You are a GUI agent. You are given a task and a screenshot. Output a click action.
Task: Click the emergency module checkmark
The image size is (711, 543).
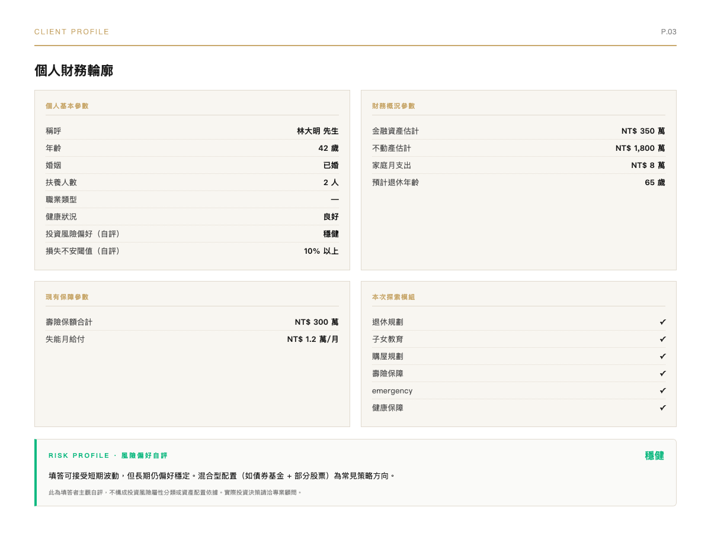tap(662, 390)
